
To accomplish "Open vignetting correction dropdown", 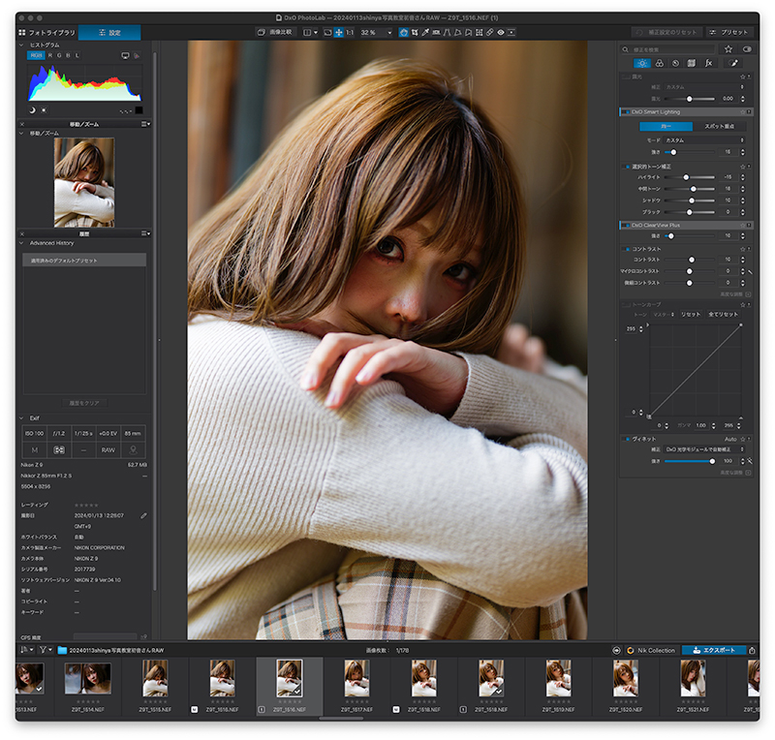I will (x=704, y=449).
